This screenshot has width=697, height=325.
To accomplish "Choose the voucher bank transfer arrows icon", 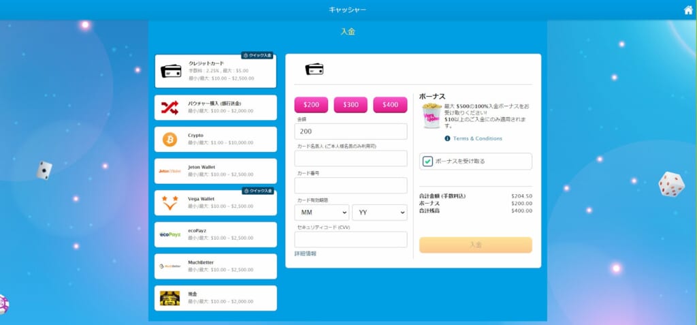I will (x=169, y=108).
